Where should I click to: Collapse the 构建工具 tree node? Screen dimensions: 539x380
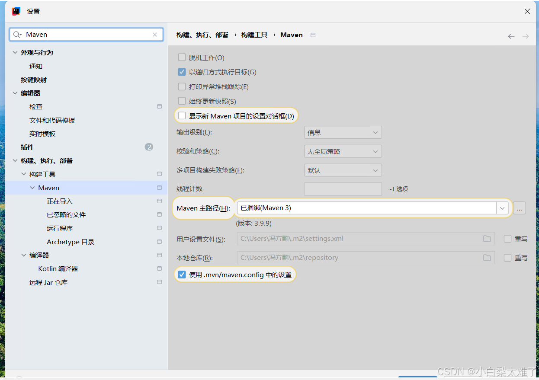coord(24,174)
